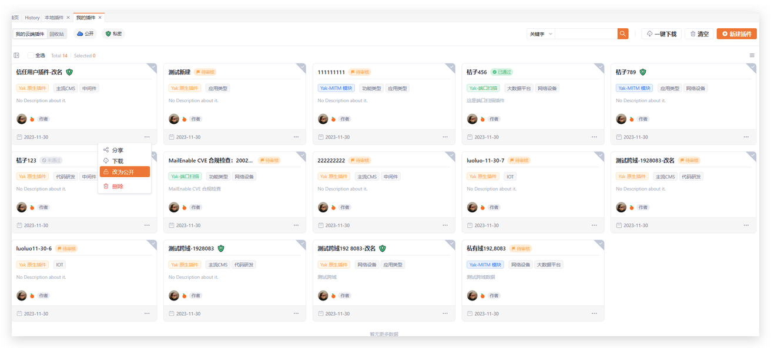The image size is (771, 348).
Task: Open the 关键字 search type dropdown
Action: 541,34
